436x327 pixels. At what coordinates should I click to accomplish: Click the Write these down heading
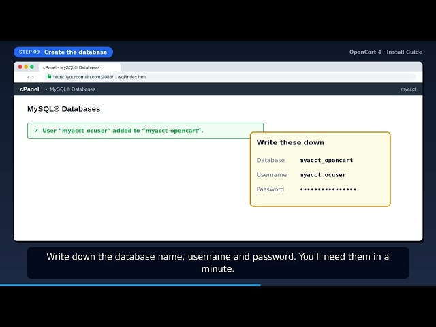tap(290, 142)
